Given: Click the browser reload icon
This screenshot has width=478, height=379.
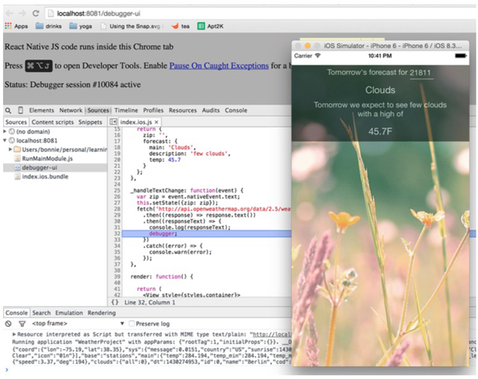Looking at the screenshot, I should point(36,13).
